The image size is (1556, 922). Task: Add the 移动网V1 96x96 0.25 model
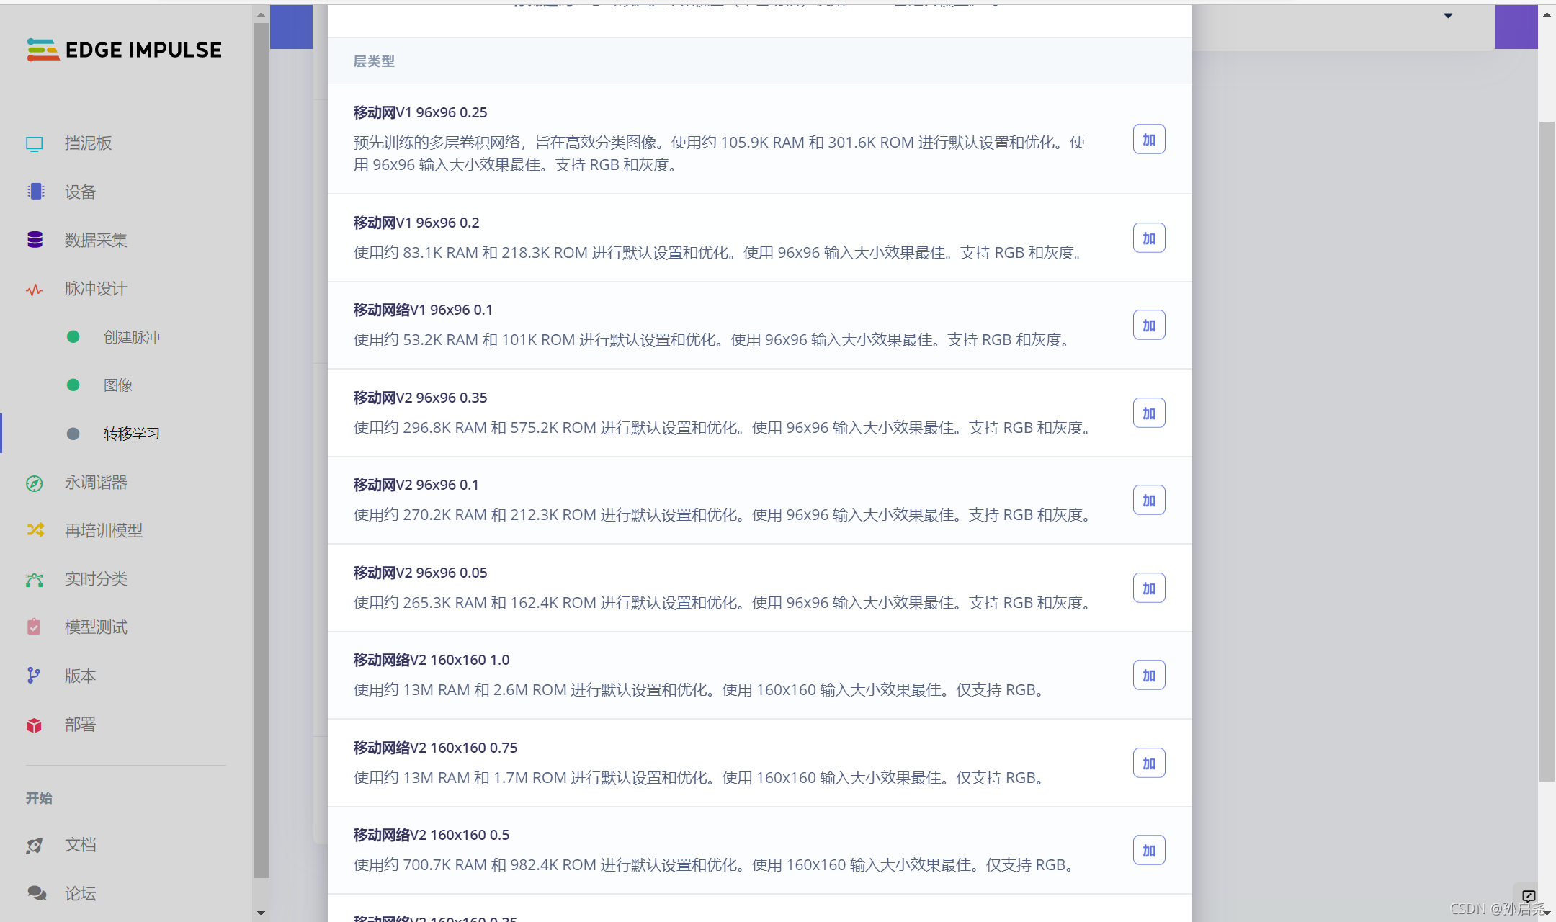(x=1148, y=140)
